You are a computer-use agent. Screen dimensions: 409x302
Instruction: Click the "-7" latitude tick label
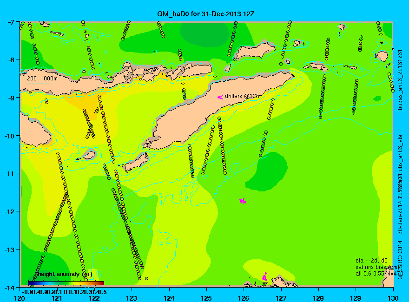(11, 22)
